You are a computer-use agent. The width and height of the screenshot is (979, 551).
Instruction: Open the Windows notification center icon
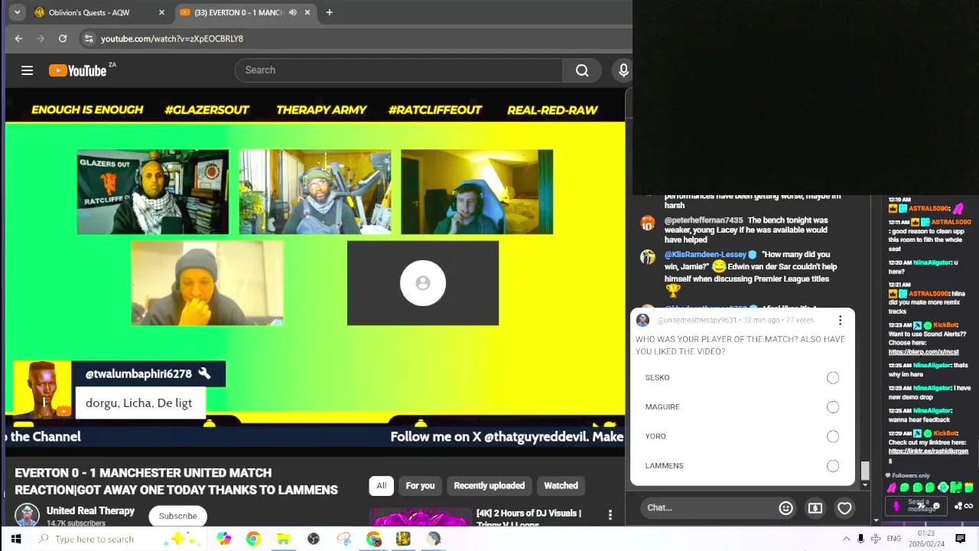click(961, 539)
